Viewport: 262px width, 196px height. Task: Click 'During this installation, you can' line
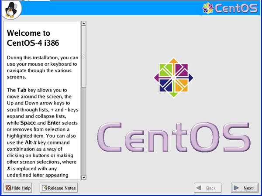[x=42, y=57]
